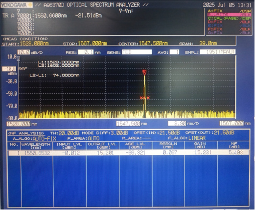This screenshot has width=255, height=210.
Task: Click the 10.0 dB/D scale field
Action: pyautogui.click(x=24, y=52)
